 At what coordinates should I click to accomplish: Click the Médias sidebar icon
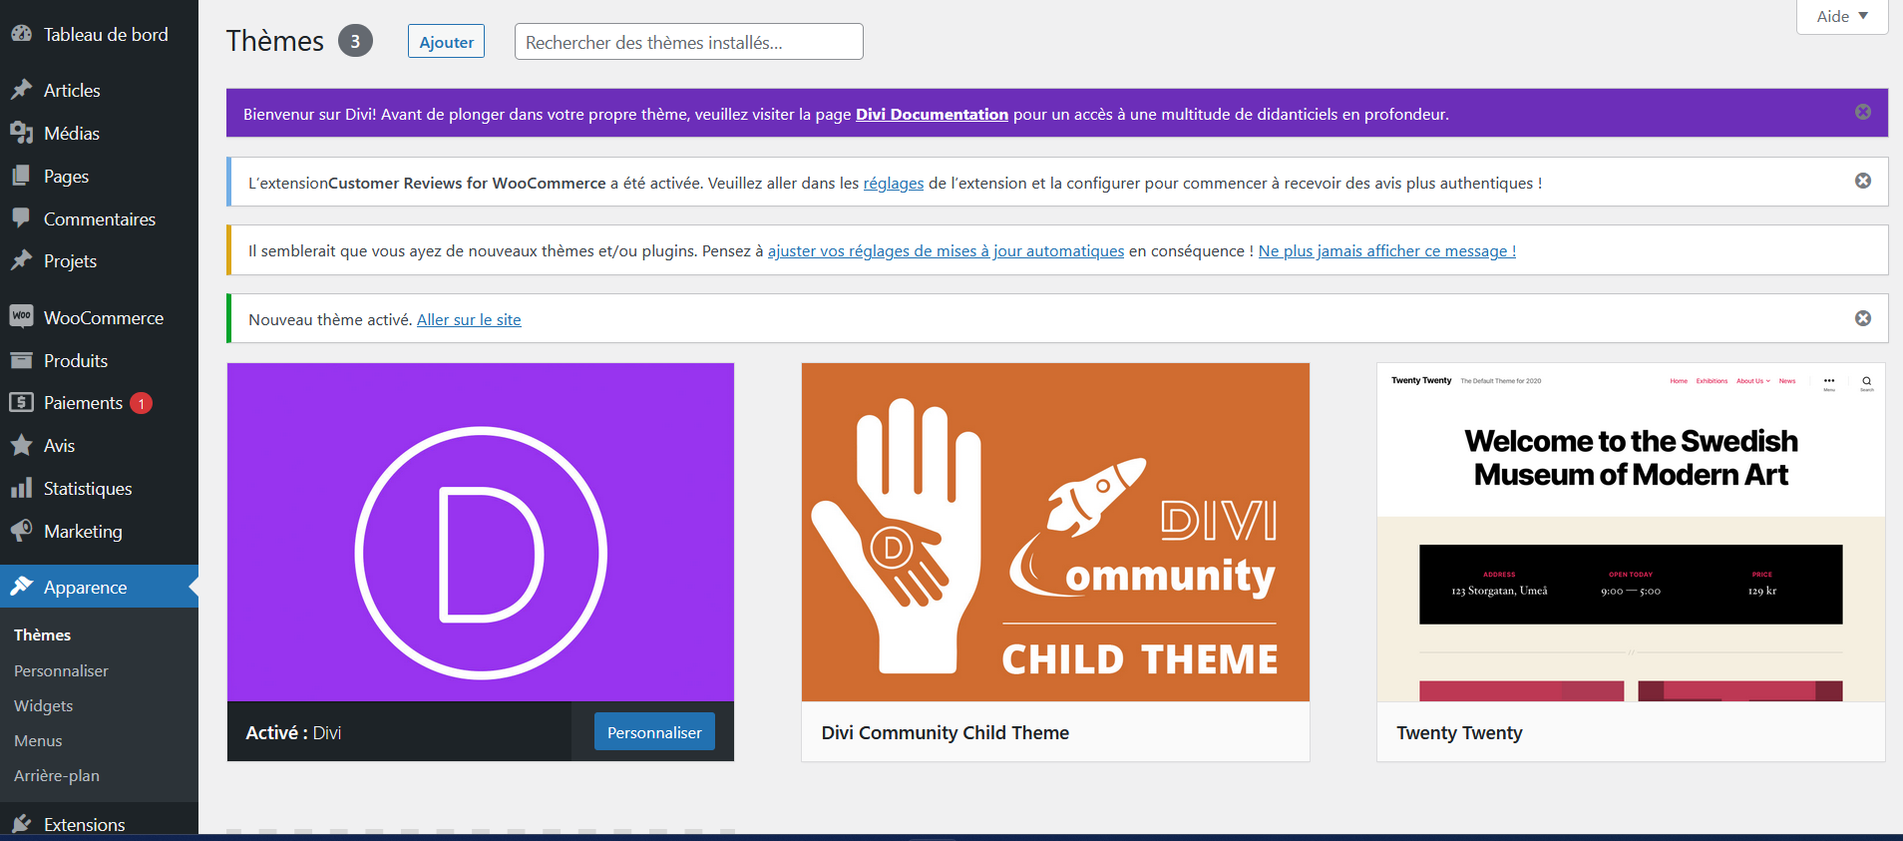[x=21, y=133]
